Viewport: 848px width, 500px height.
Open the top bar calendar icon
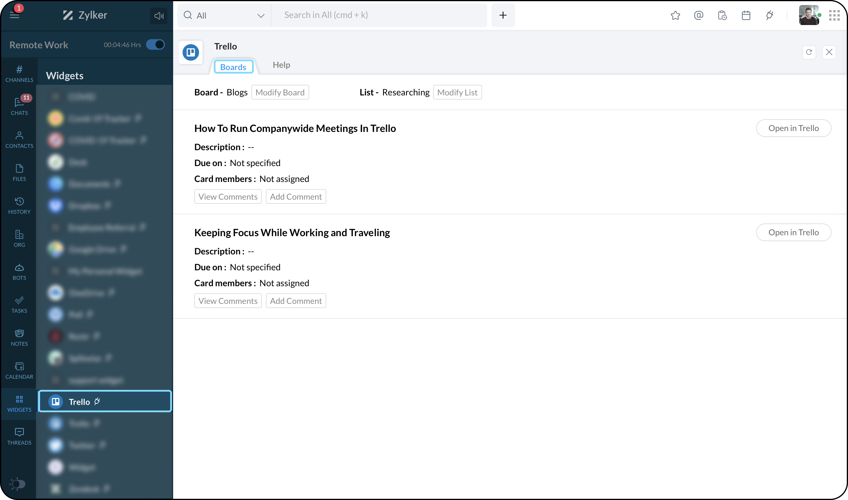coord(746,15)
